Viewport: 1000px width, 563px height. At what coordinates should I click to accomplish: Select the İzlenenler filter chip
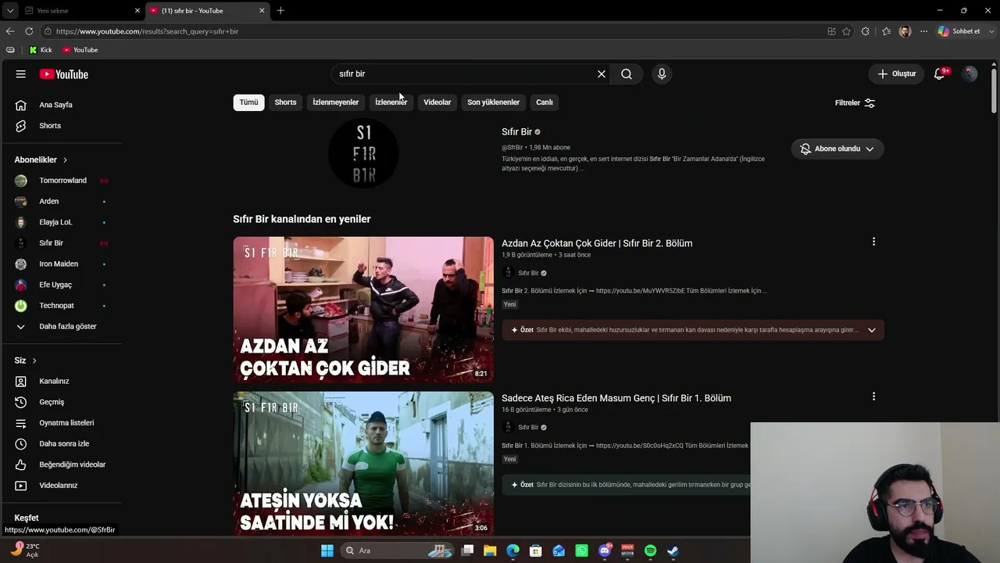tap(391, 102)
